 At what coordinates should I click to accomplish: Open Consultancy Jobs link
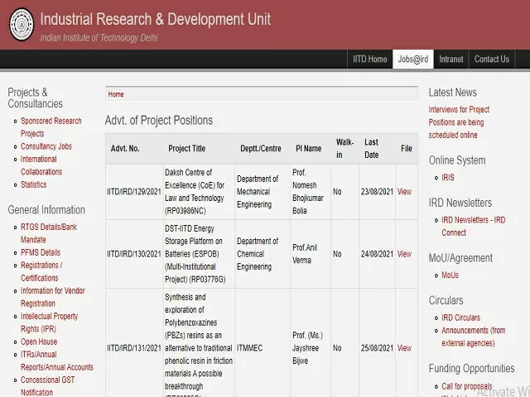46,146
